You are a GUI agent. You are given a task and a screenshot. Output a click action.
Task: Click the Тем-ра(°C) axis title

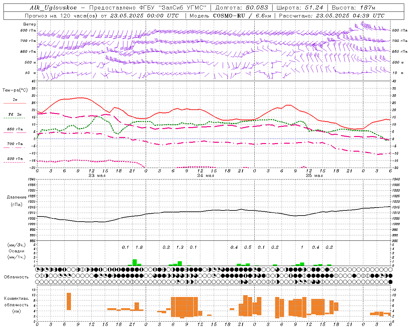tap(15, 90)
